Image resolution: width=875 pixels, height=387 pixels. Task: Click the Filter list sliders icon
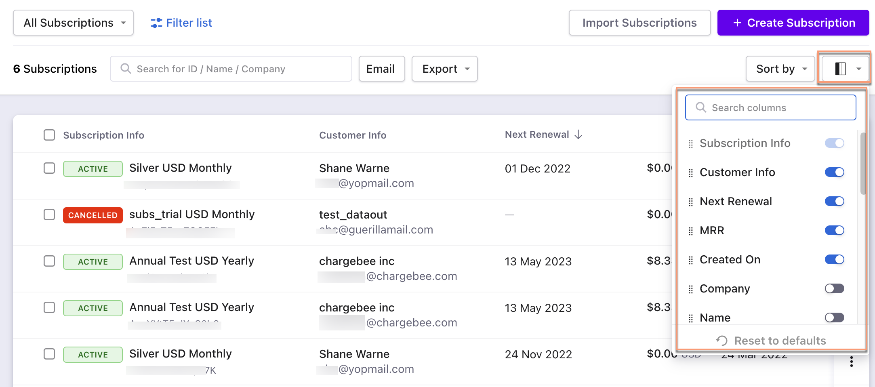(x=156, y=23)
